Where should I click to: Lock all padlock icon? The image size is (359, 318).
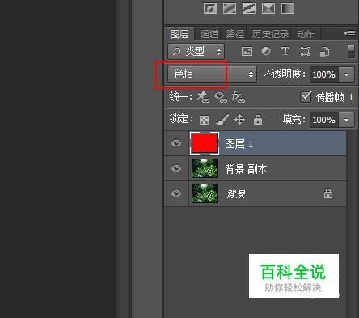click(258, 120)
